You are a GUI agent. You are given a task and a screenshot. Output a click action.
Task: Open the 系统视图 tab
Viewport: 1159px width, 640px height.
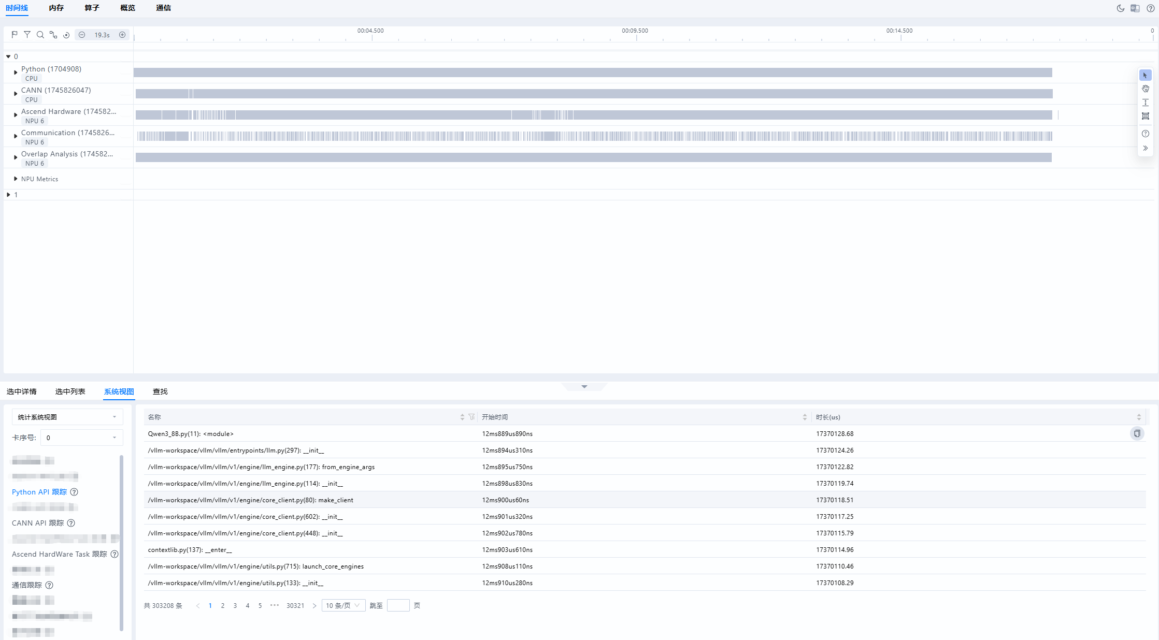point(119,391)
